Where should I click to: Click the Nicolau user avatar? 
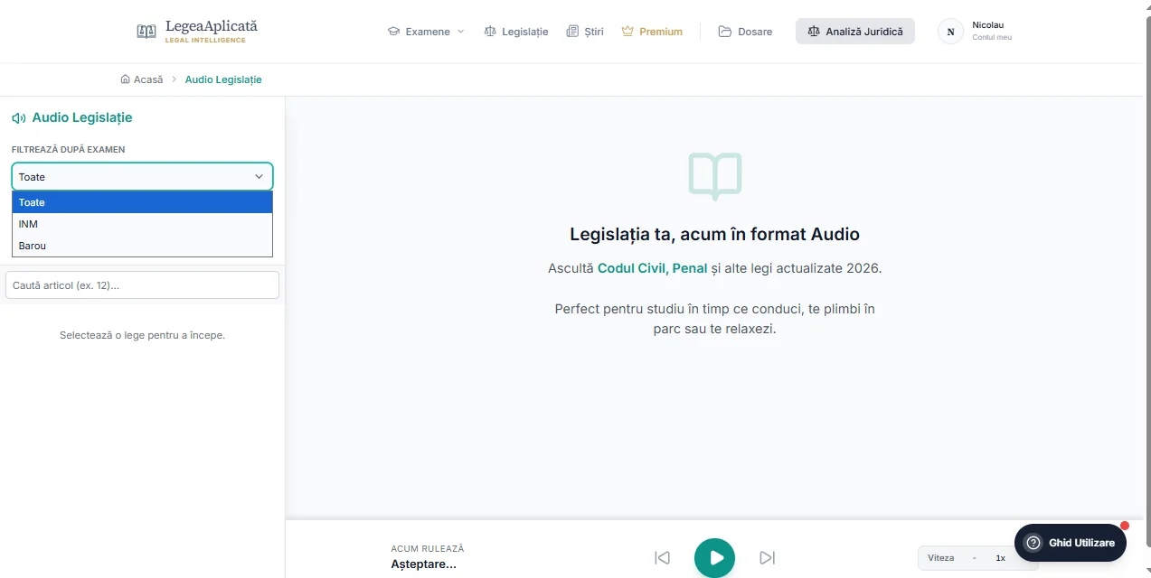click(950, 32)
